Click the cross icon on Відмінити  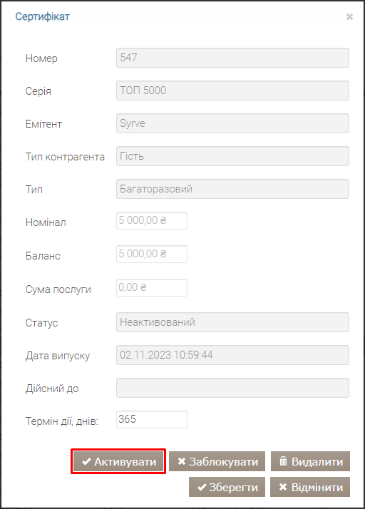(x=283, y=487)
